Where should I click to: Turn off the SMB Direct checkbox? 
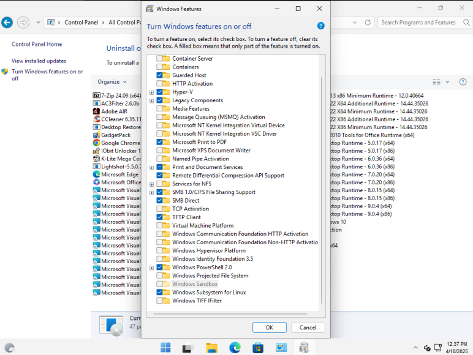tap(159, 200)
